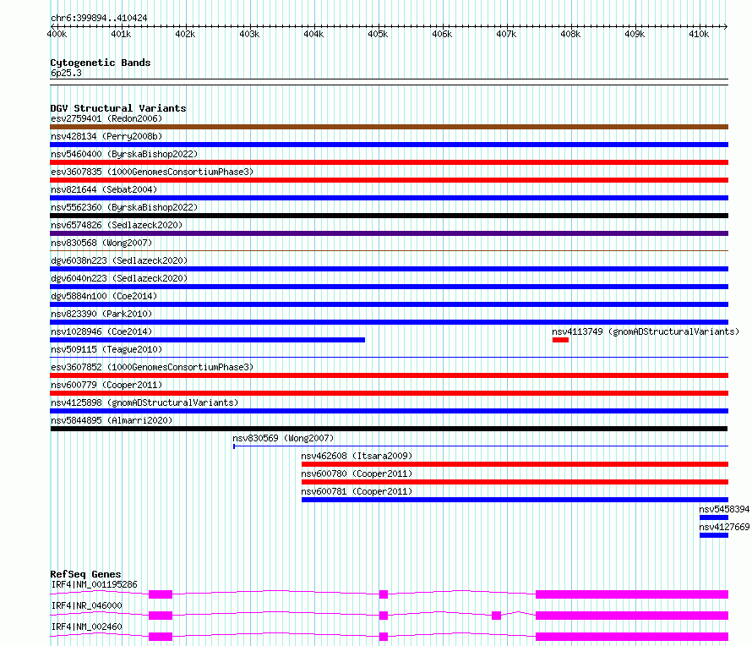This screenshot has width=752, height=646.
Task: Click the 404k mark on the ruler
Action: pos(313,34)
